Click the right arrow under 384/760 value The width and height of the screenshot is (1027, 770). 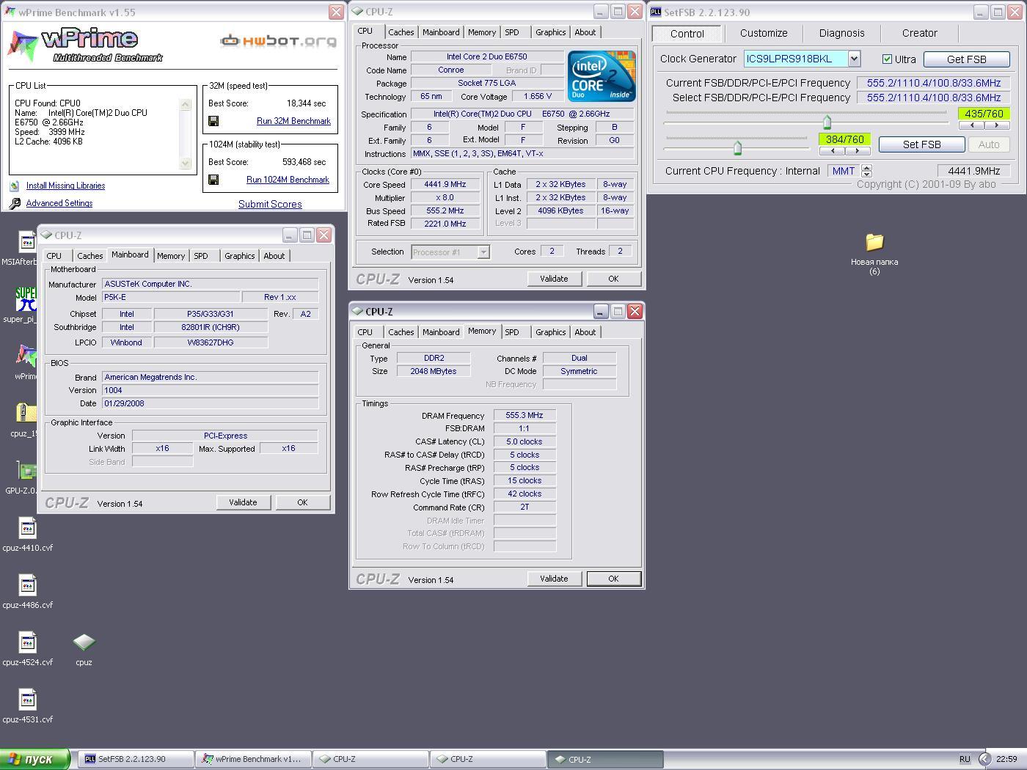[x=857, y=151]
